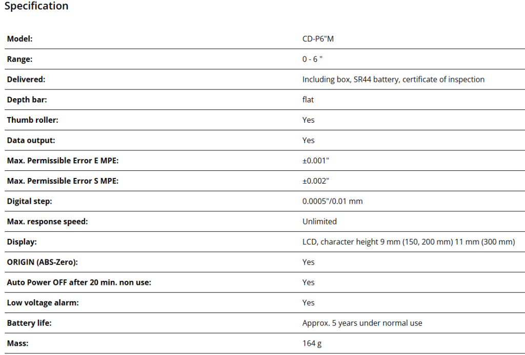Click the Thumb roller label
525x355 pixels.
click(32, 120)
